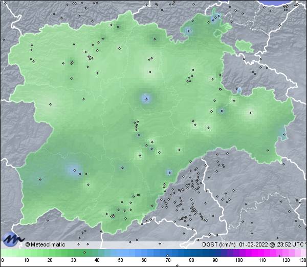Click the station in the large southwest blue gust spot
Screen dimensions: 307x267
[x=74, y=170]
